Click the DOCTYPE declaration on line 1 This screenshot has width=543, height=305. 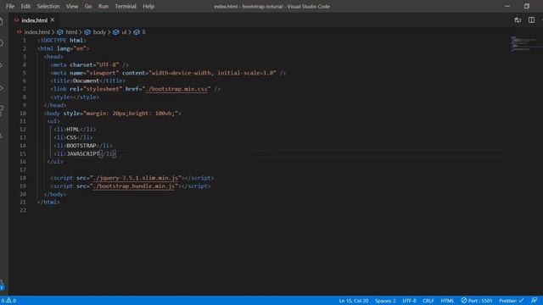tap(62, 41)
